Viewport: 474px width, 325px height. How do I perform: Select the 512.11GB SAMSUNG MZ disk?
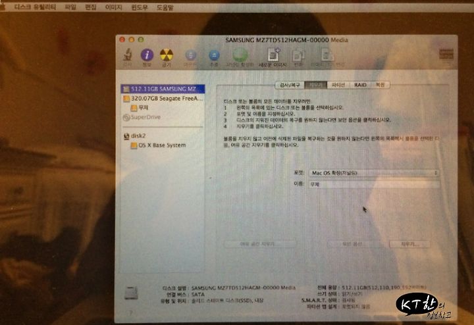coord(163,89)
